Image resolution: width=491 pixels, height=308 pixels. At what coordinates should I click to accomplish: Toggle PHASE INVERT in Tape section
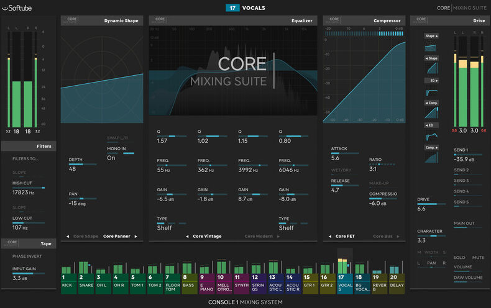(x=27, y=256)
